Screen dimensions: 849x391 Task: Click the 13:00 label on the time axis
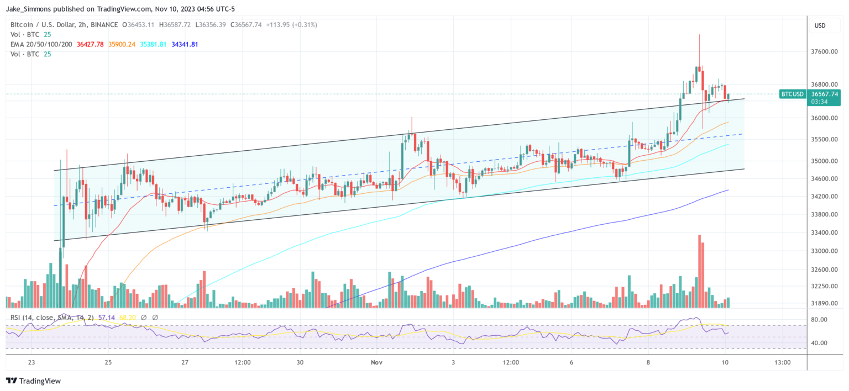(x=782, y=362)
